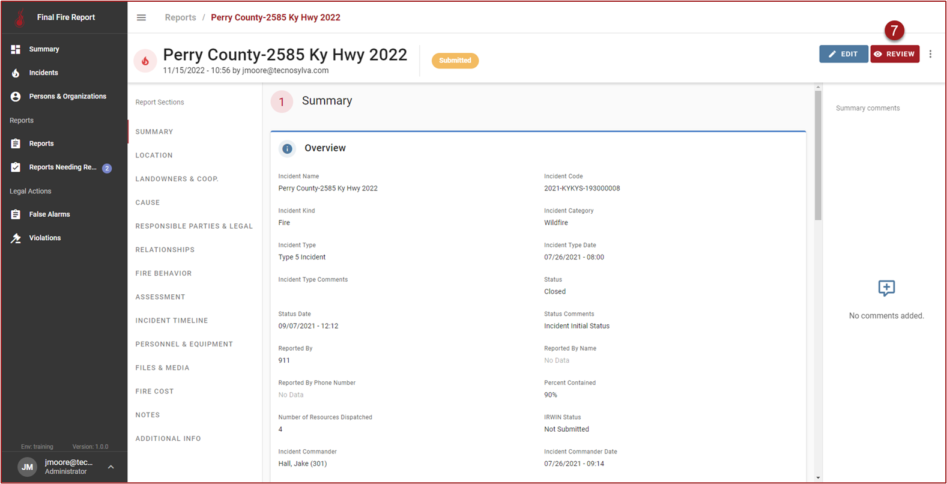
Task: Click the add comment icon
Action: 886,288
